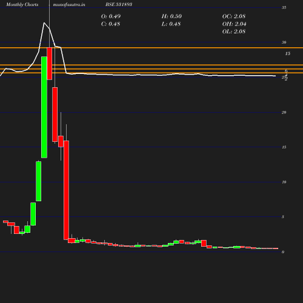
Task: Click the 20 price axis label
Action: point(284,113)
